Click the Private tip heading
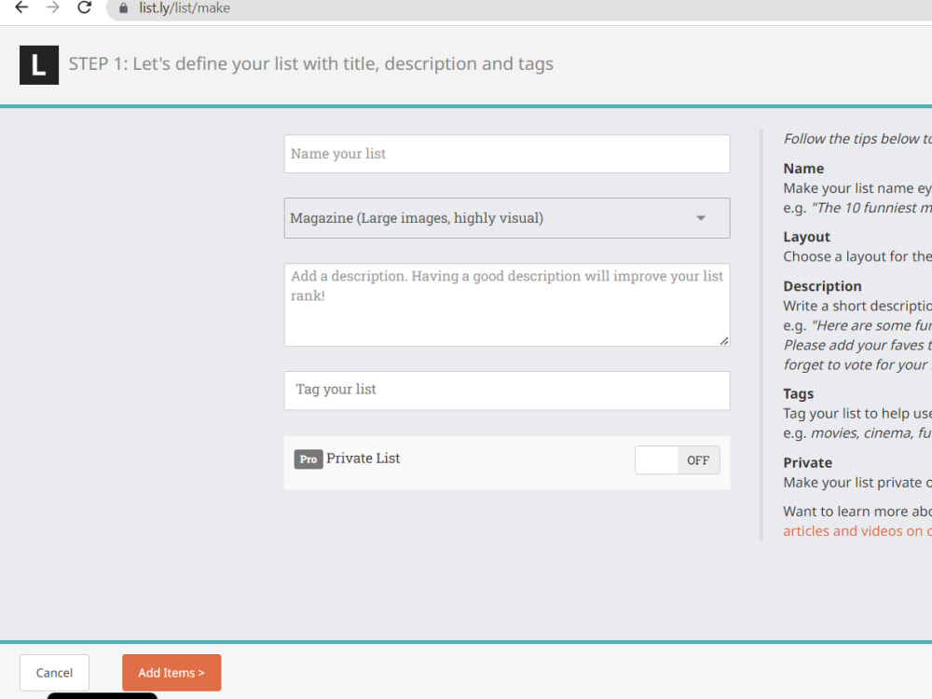This screenshot has height=699, width=932. coord(807,462)
